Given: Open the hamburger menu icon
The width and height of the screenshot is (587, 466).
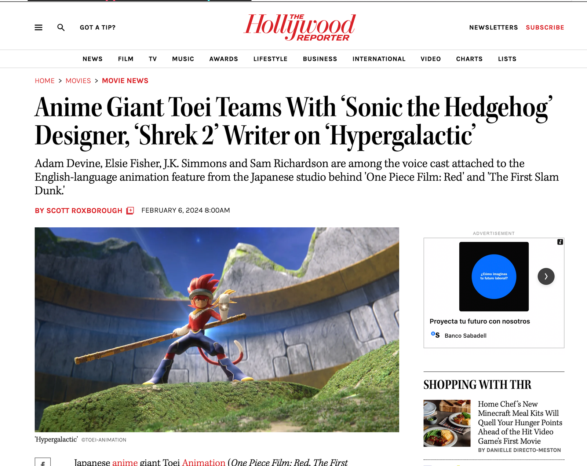Looking at the screenshot, I should pos(39,27).
